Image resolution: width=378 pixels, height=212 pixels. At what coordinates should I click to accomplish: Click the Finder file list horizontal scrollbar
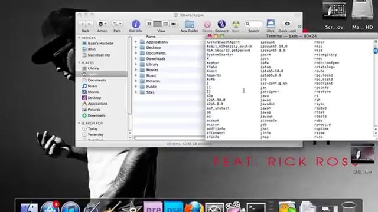click(x=170, y=138)
